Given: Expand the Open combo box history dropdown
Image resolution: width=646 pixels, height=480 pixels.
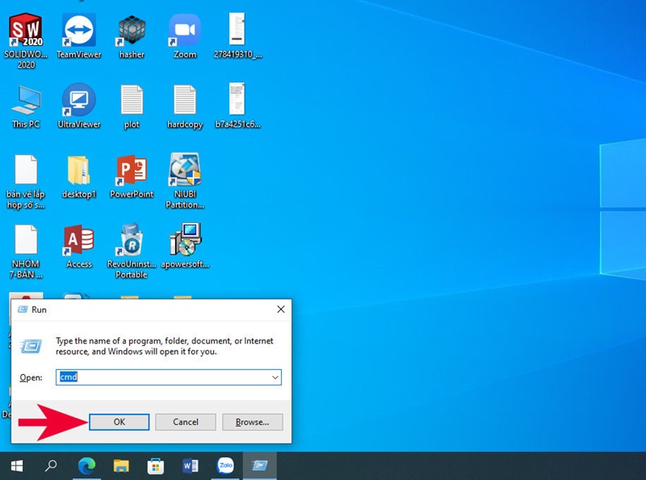Looking at the screenshot, I should pyautogui.click(x=276, y=377).
